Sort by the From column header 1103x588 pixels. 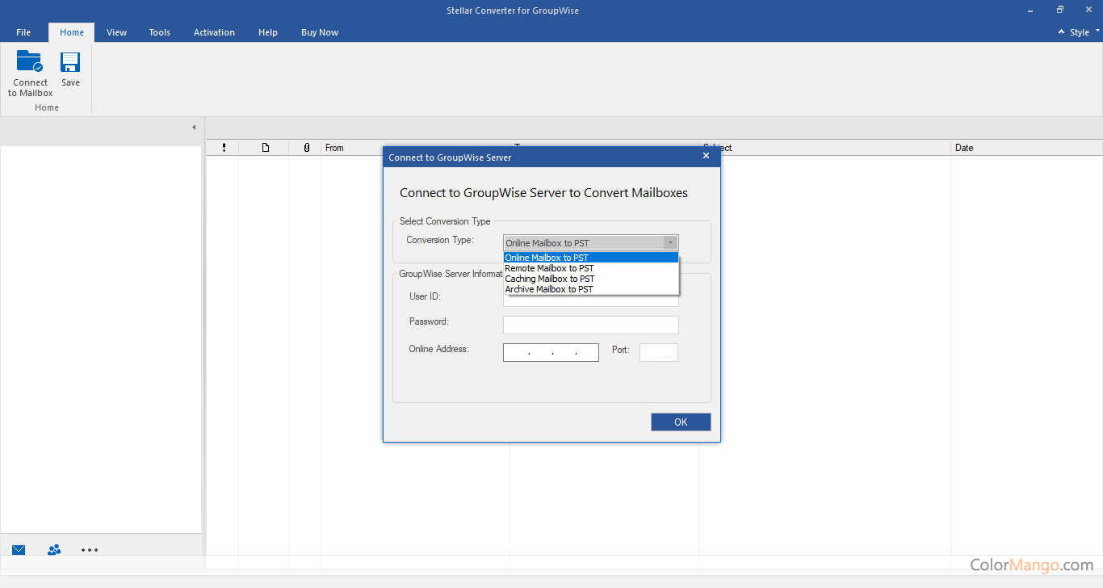pyautogui.click(x=334, y=148)
